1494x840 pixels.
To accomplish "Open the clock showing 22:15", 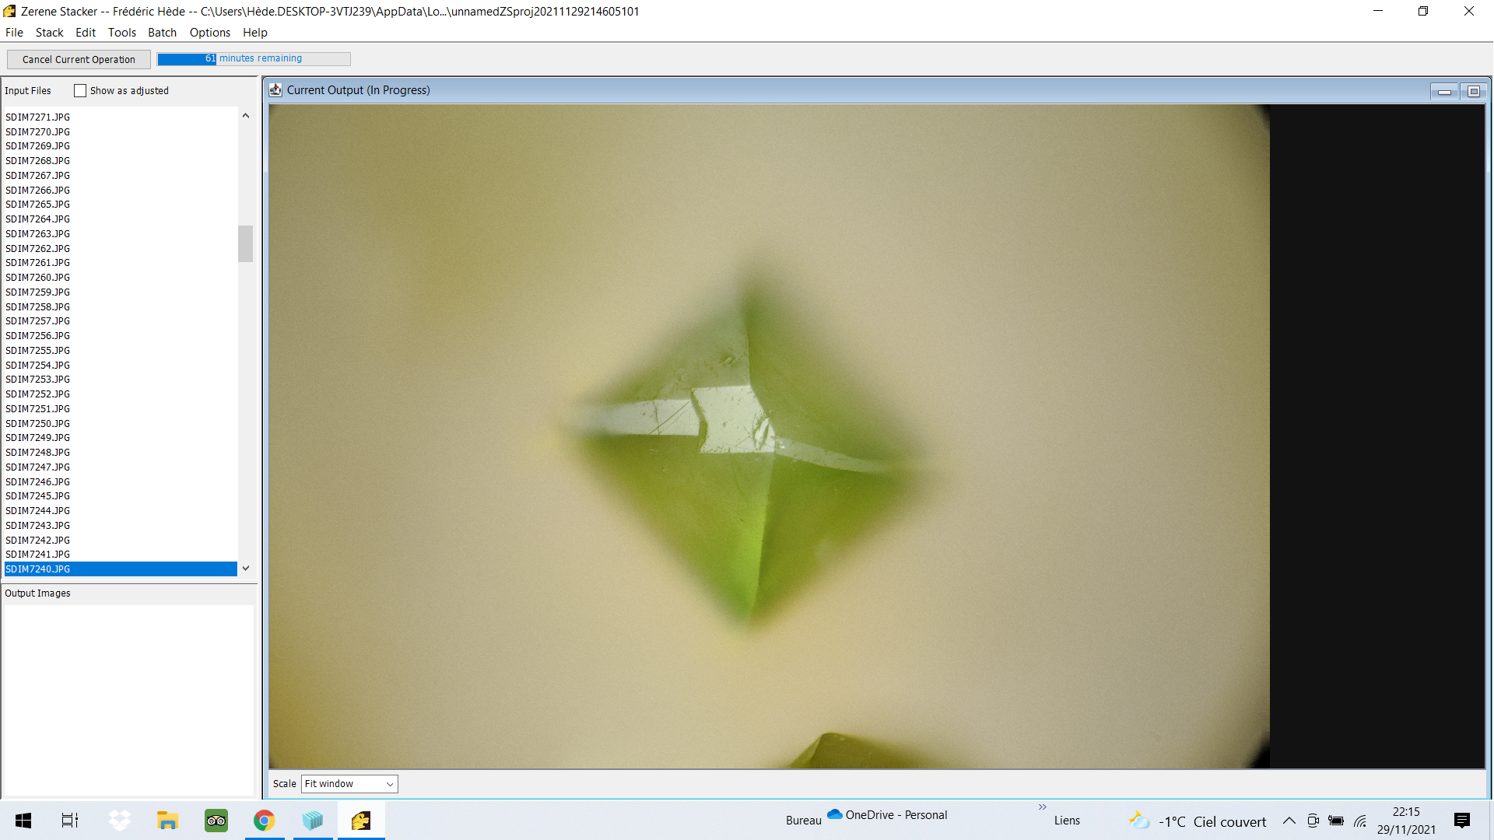I will tap(1406, 821).
